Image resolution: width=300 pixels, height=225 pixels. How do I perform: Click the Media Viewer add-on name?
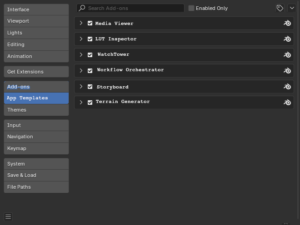[114, 23]
